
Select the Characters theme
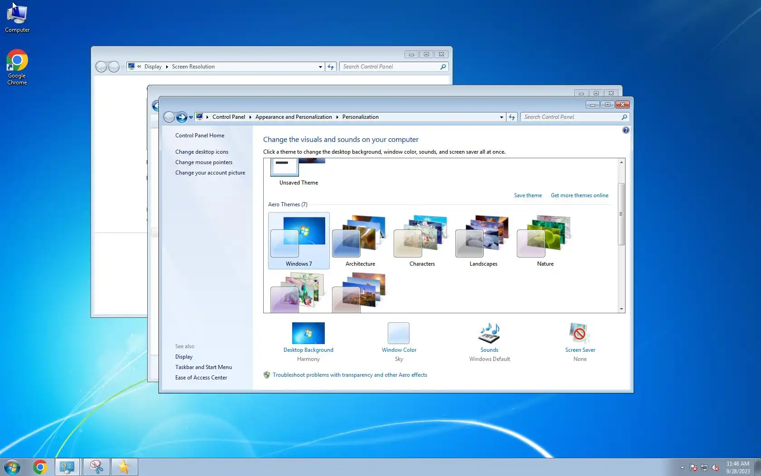coord(422,241)
